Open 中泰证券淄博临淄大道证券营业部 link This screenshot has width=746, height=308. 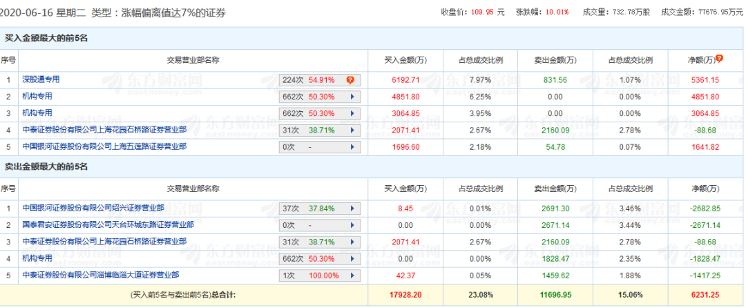tap(100, 275)
